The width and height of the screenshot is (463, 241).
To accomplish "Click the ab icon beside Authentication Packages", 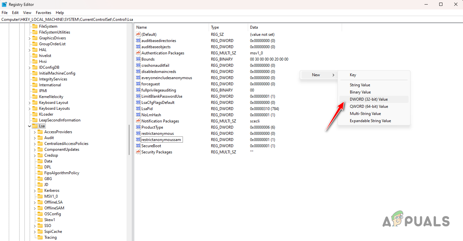I will click(138, 53).
